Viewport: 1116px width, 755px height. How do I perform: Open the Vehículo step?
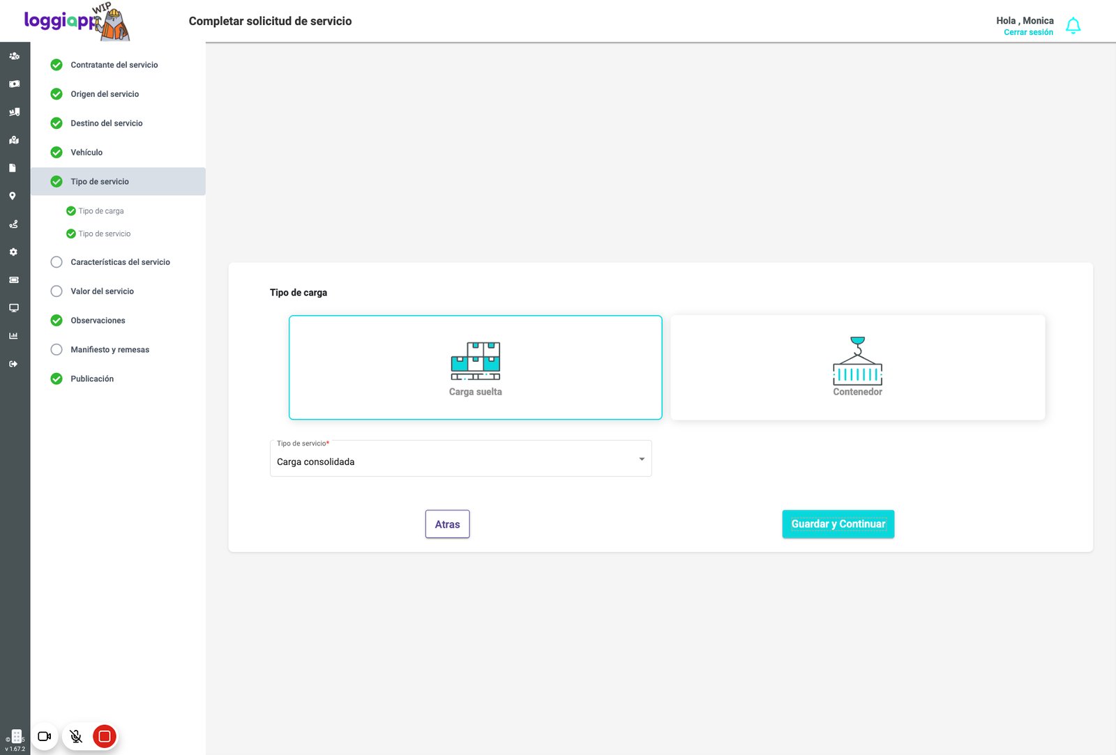[119, 153]
